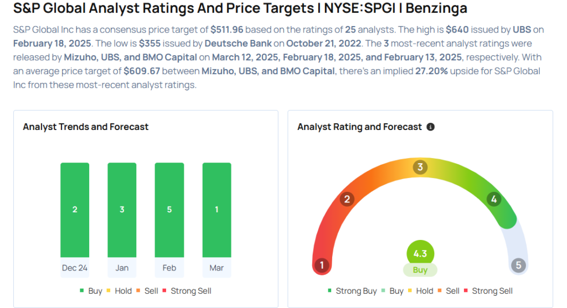
Task: Click gauge marker number 3
Action: click(420, 168)
